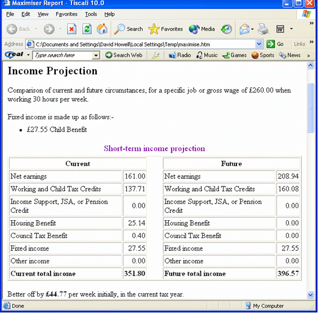Click the Print icon

point(263,29)
